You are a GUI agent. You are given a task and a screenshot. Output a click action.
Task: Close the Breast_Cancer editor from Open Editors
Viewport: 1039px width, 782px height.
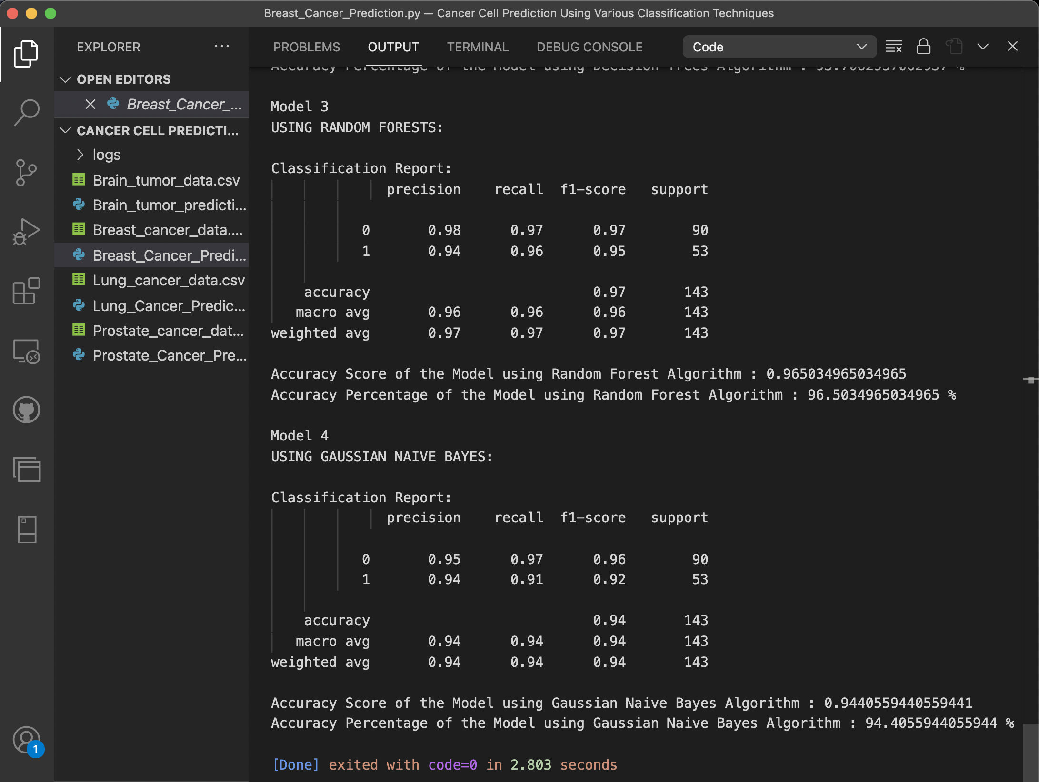coord(91,104)
